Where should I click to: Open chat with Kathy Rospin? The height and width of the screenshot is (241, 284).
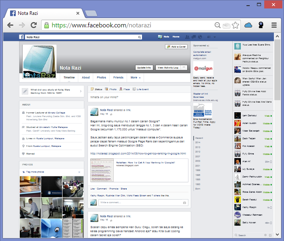click(253, 207)
